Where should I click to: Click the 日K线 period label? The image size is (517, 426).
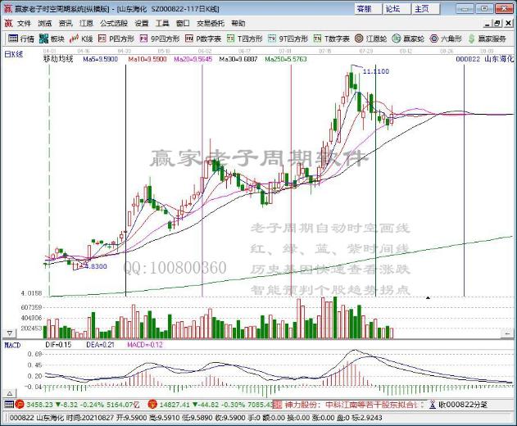click(x=14, y=54)
